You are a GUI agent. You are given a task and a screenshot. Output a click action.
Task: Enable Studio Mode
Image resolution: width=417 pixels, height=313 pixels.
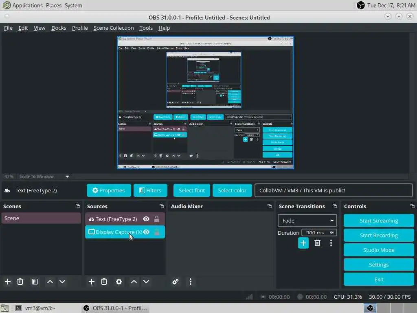point(379,250)
